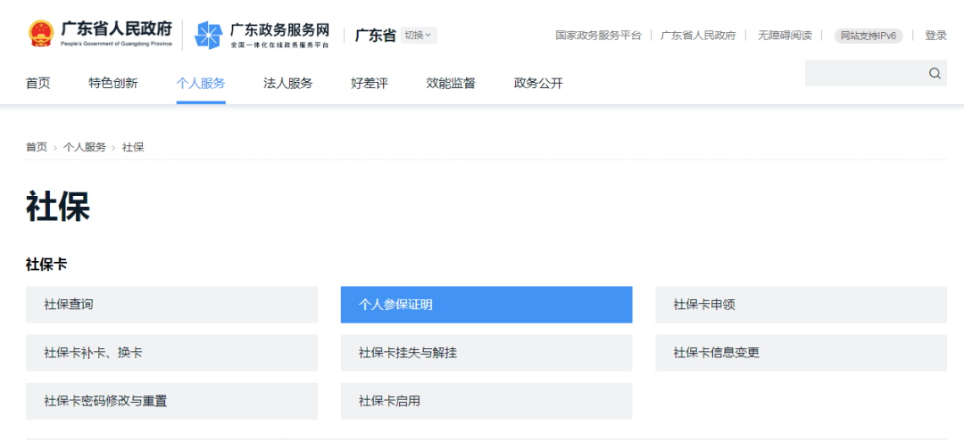Click the search magnifier icon
The height and width of the screenshot is (441, 964).
tap(935, 74)
